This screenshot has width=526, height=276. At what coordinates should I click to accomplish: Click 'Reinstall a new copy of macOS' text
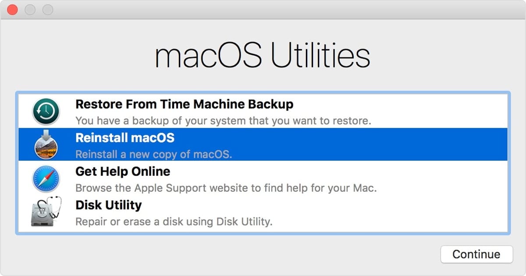click(154, 154)
